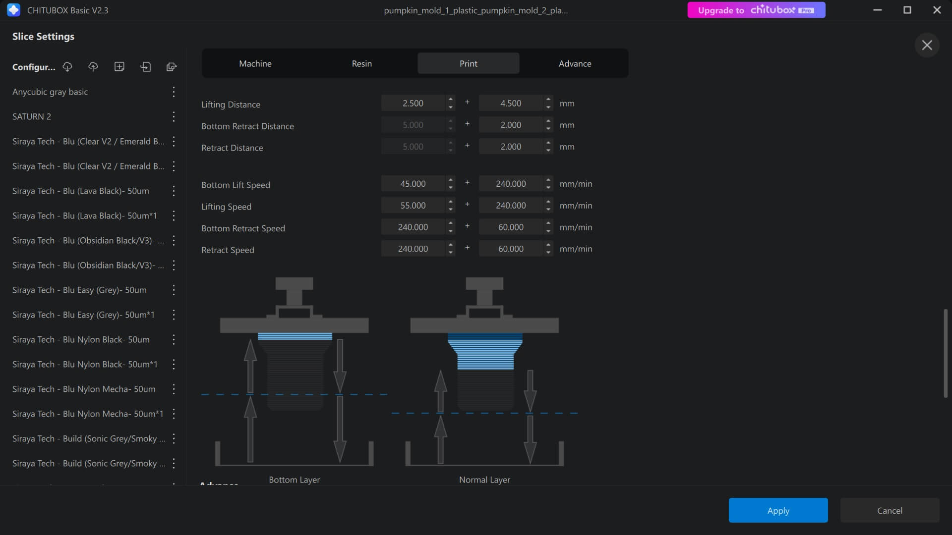Click second Retract Speed field 60.000
952x535 pixels.
[511, 249]
